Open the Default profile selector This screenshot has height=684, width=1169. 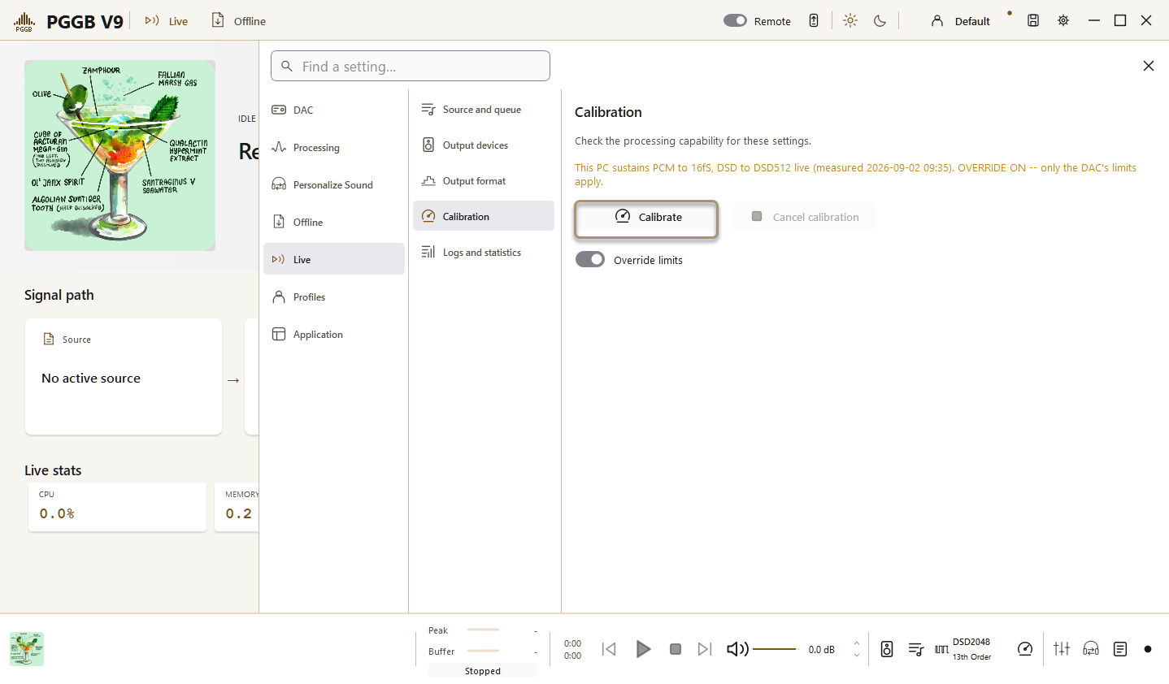pos(961,21)
